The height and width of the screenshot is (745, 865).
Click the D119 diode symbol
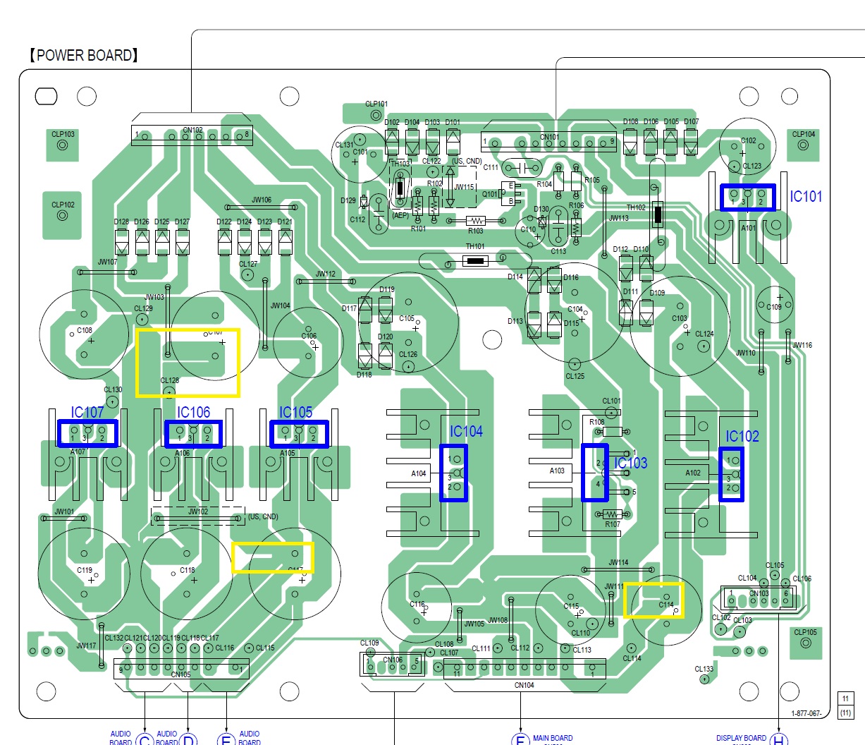pyautogui.click(x=386, y=309)
